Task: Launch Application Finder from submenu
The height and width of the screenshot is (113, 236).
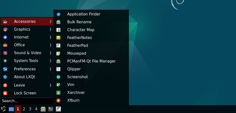Action: [x=91, y=14]
